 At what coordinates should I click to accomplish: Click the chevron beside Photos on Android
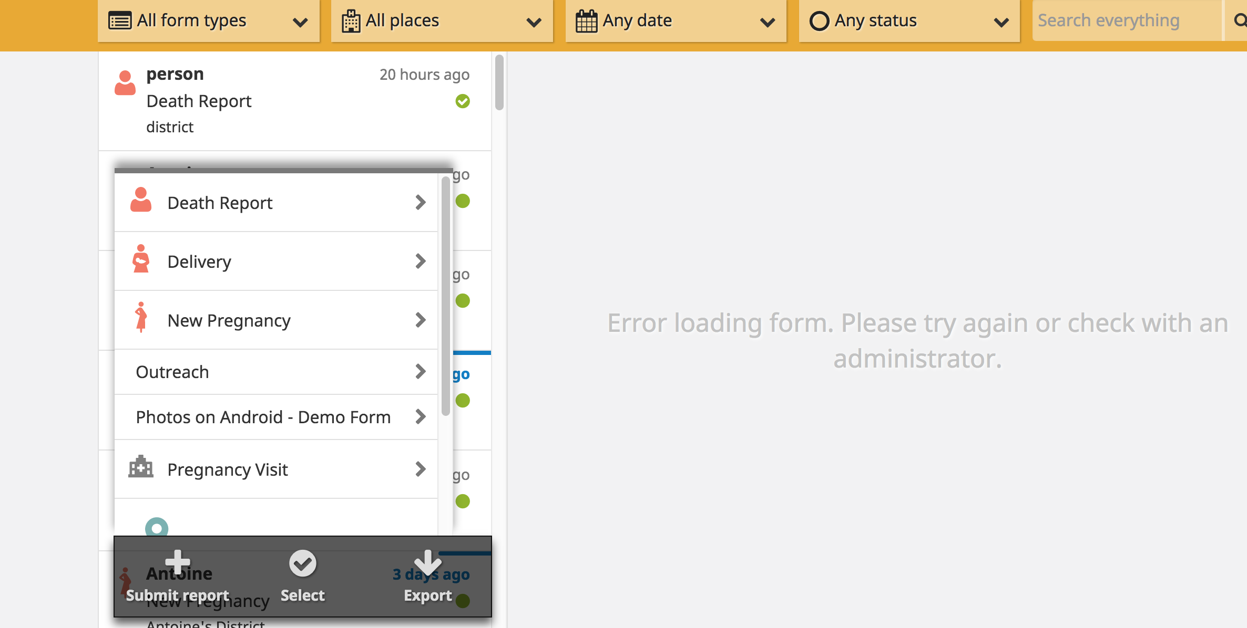tap(420, 416)
